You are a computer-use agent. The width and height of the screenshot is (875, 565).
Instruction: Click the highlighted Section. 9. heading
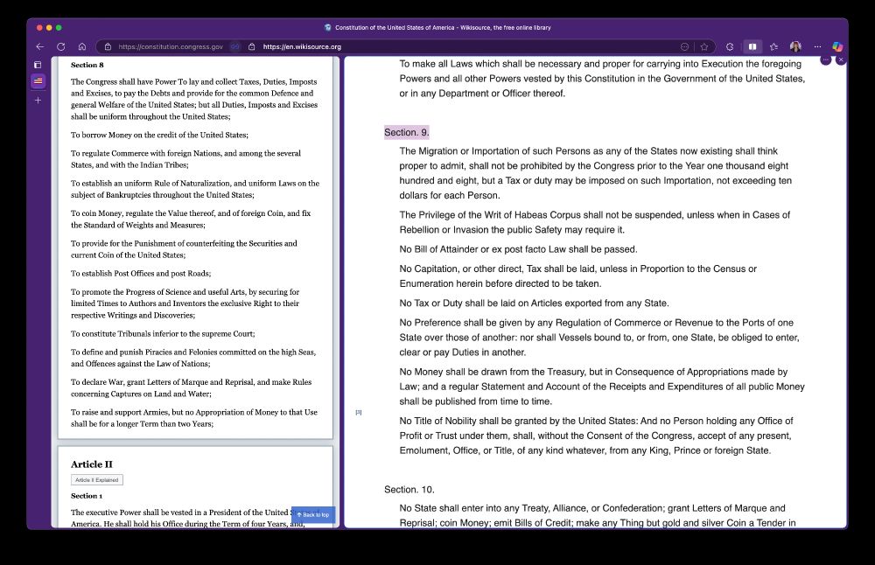coord(406,132)
